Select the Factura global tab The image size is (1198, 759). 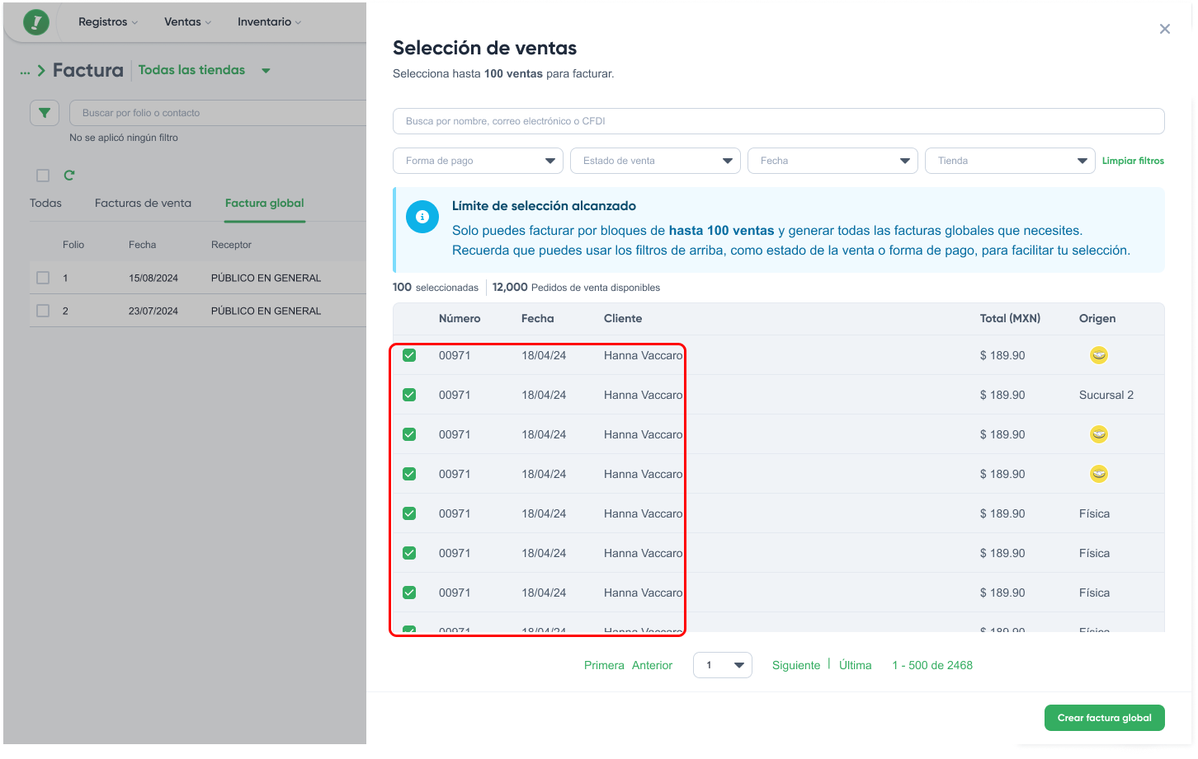coord(264,203)
